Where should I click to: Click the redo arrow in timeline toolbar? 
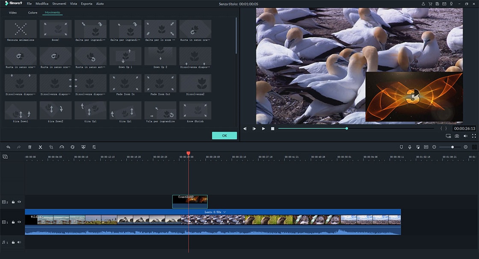[x=19, y=147]
